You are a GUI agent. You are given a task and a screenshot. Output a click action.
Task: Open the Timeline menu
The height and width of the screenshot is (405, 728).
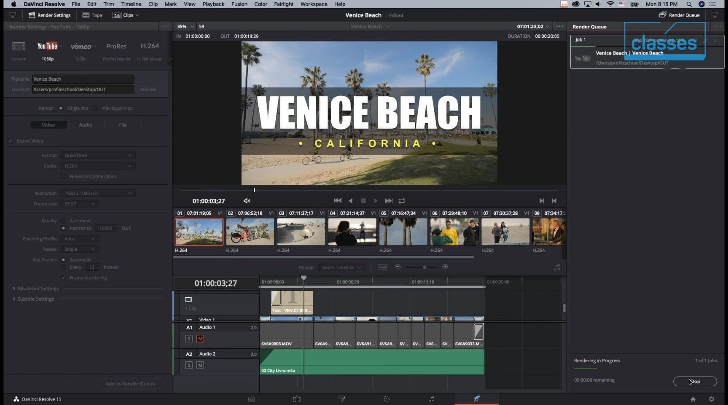(x=131, y=4)
